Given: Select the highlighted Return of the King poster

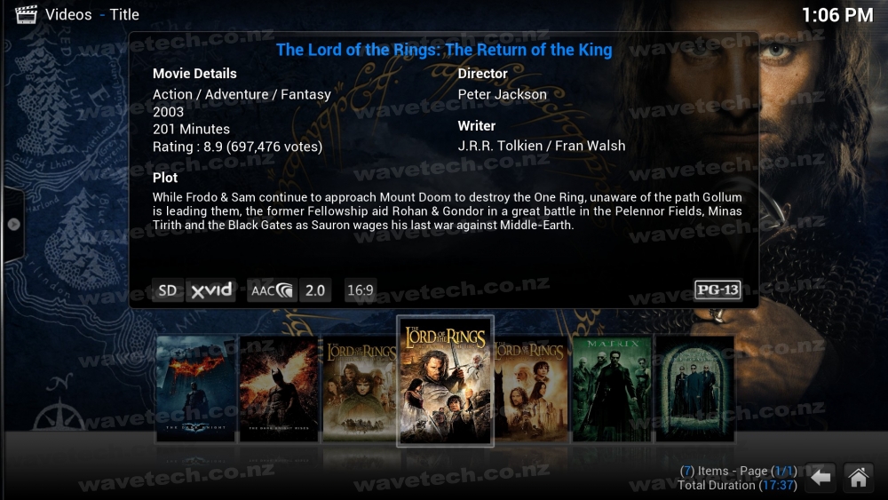Looking at the screenshot, I should pos(445,381).
